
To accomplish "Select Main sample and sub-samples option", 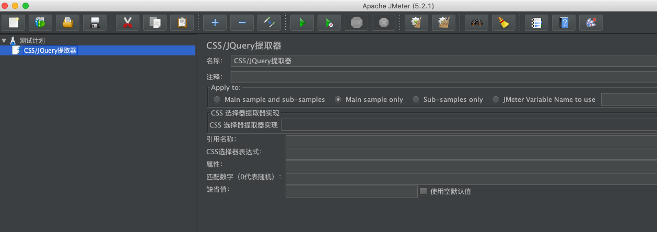I will (217, 99).
